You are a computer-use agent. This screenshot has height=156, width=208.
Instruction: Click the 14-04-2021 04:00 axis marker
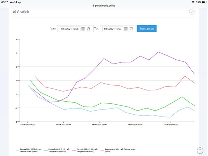tap(171, 124)
